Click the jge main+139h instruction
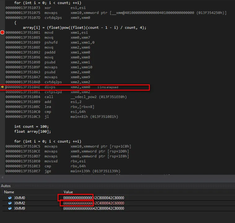 pyautogui.click(x=63, y=171)
